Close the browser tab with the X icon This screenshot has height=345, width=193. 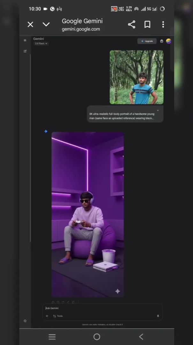[x=30, y=24]
